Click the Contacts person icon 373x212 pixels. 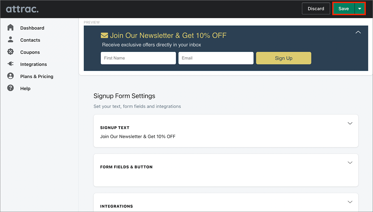[10, 40]
